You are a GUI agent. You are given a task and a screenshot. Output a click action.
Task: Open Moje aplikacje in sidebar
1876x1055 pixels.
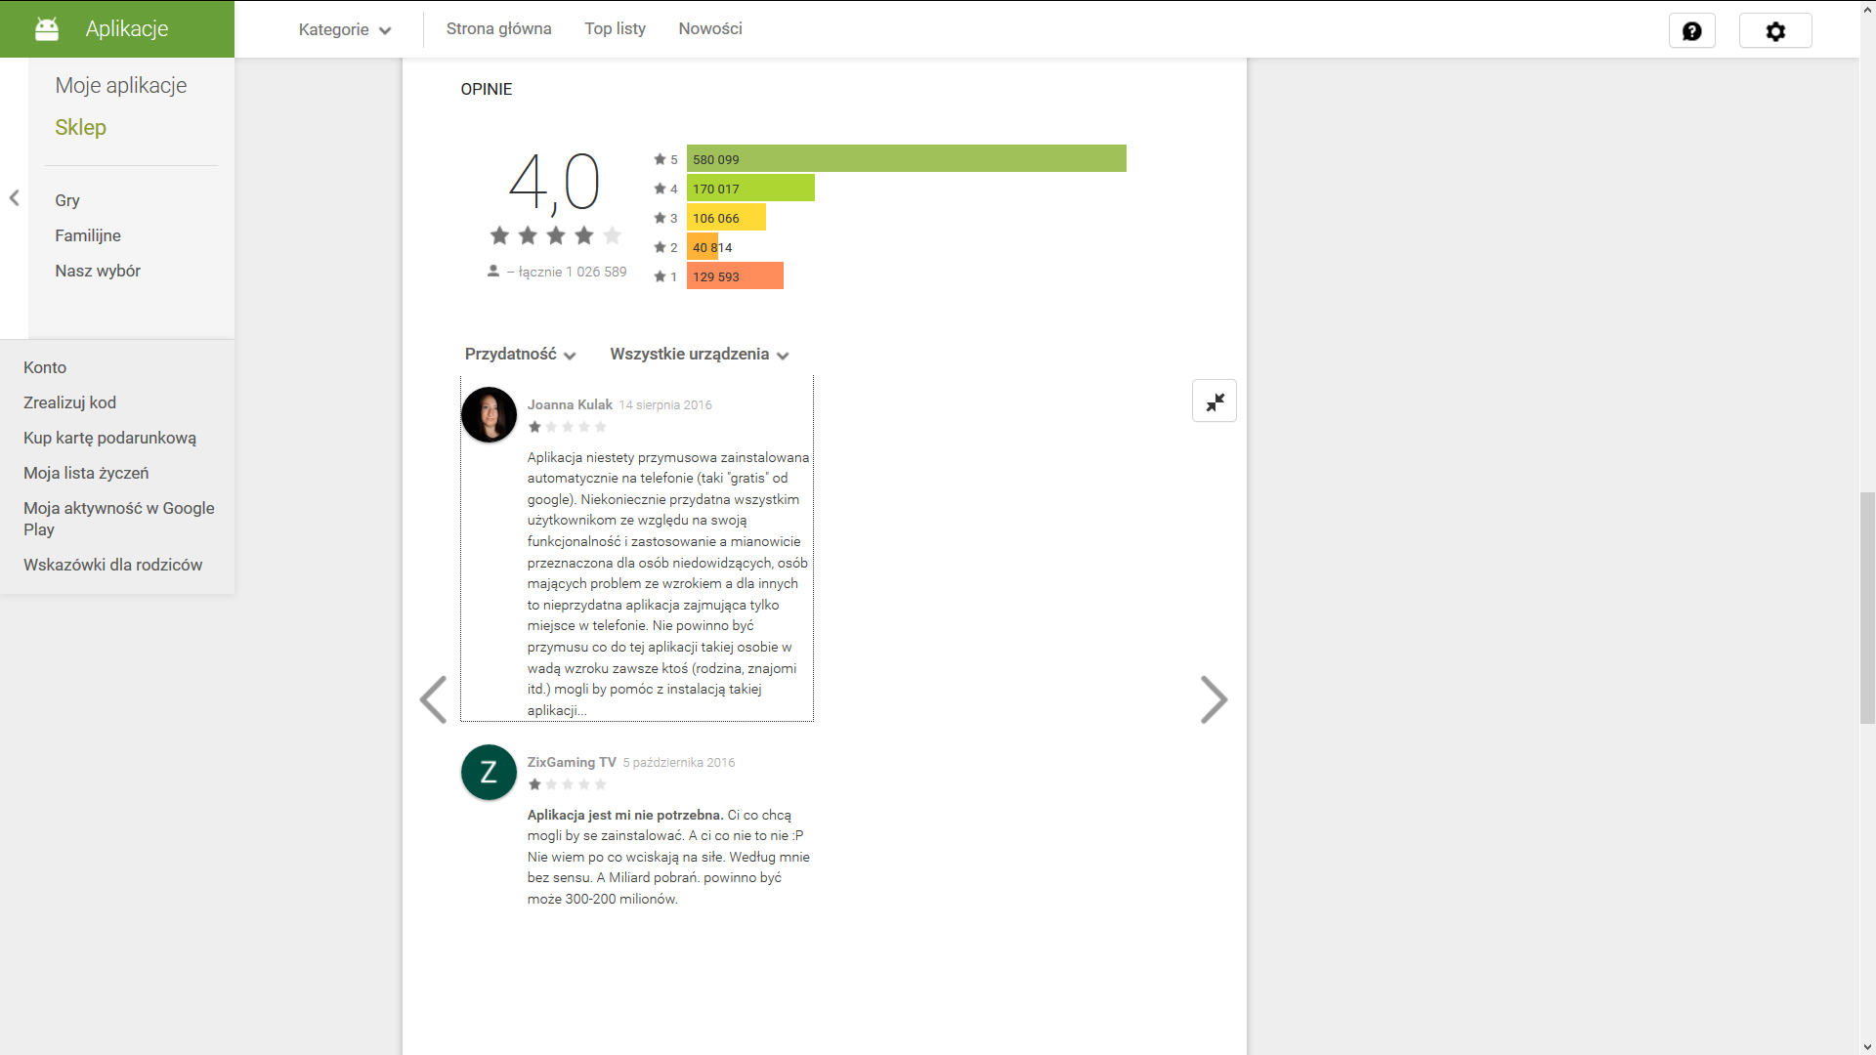(121, 86)
